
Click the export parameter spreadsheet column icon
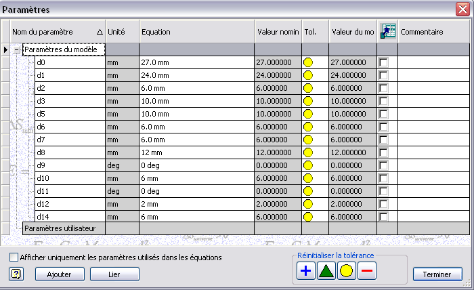point(388,31)
